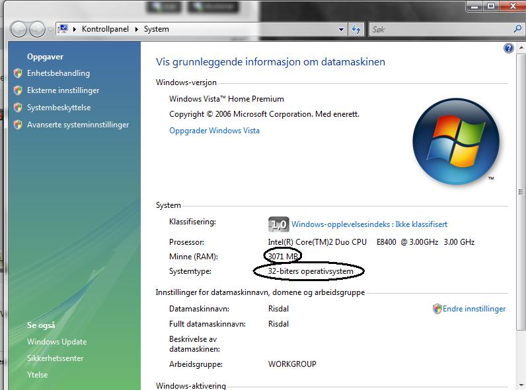Click shield icon next to Enhetsbehandling

18,73
